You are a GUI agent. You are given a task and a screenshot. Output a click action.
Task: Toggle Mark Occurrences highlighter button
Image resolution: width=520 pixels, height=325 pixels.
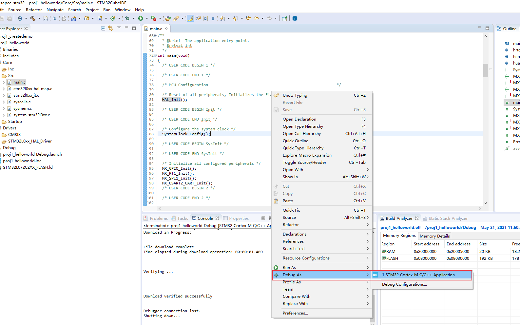click(190, 18)
